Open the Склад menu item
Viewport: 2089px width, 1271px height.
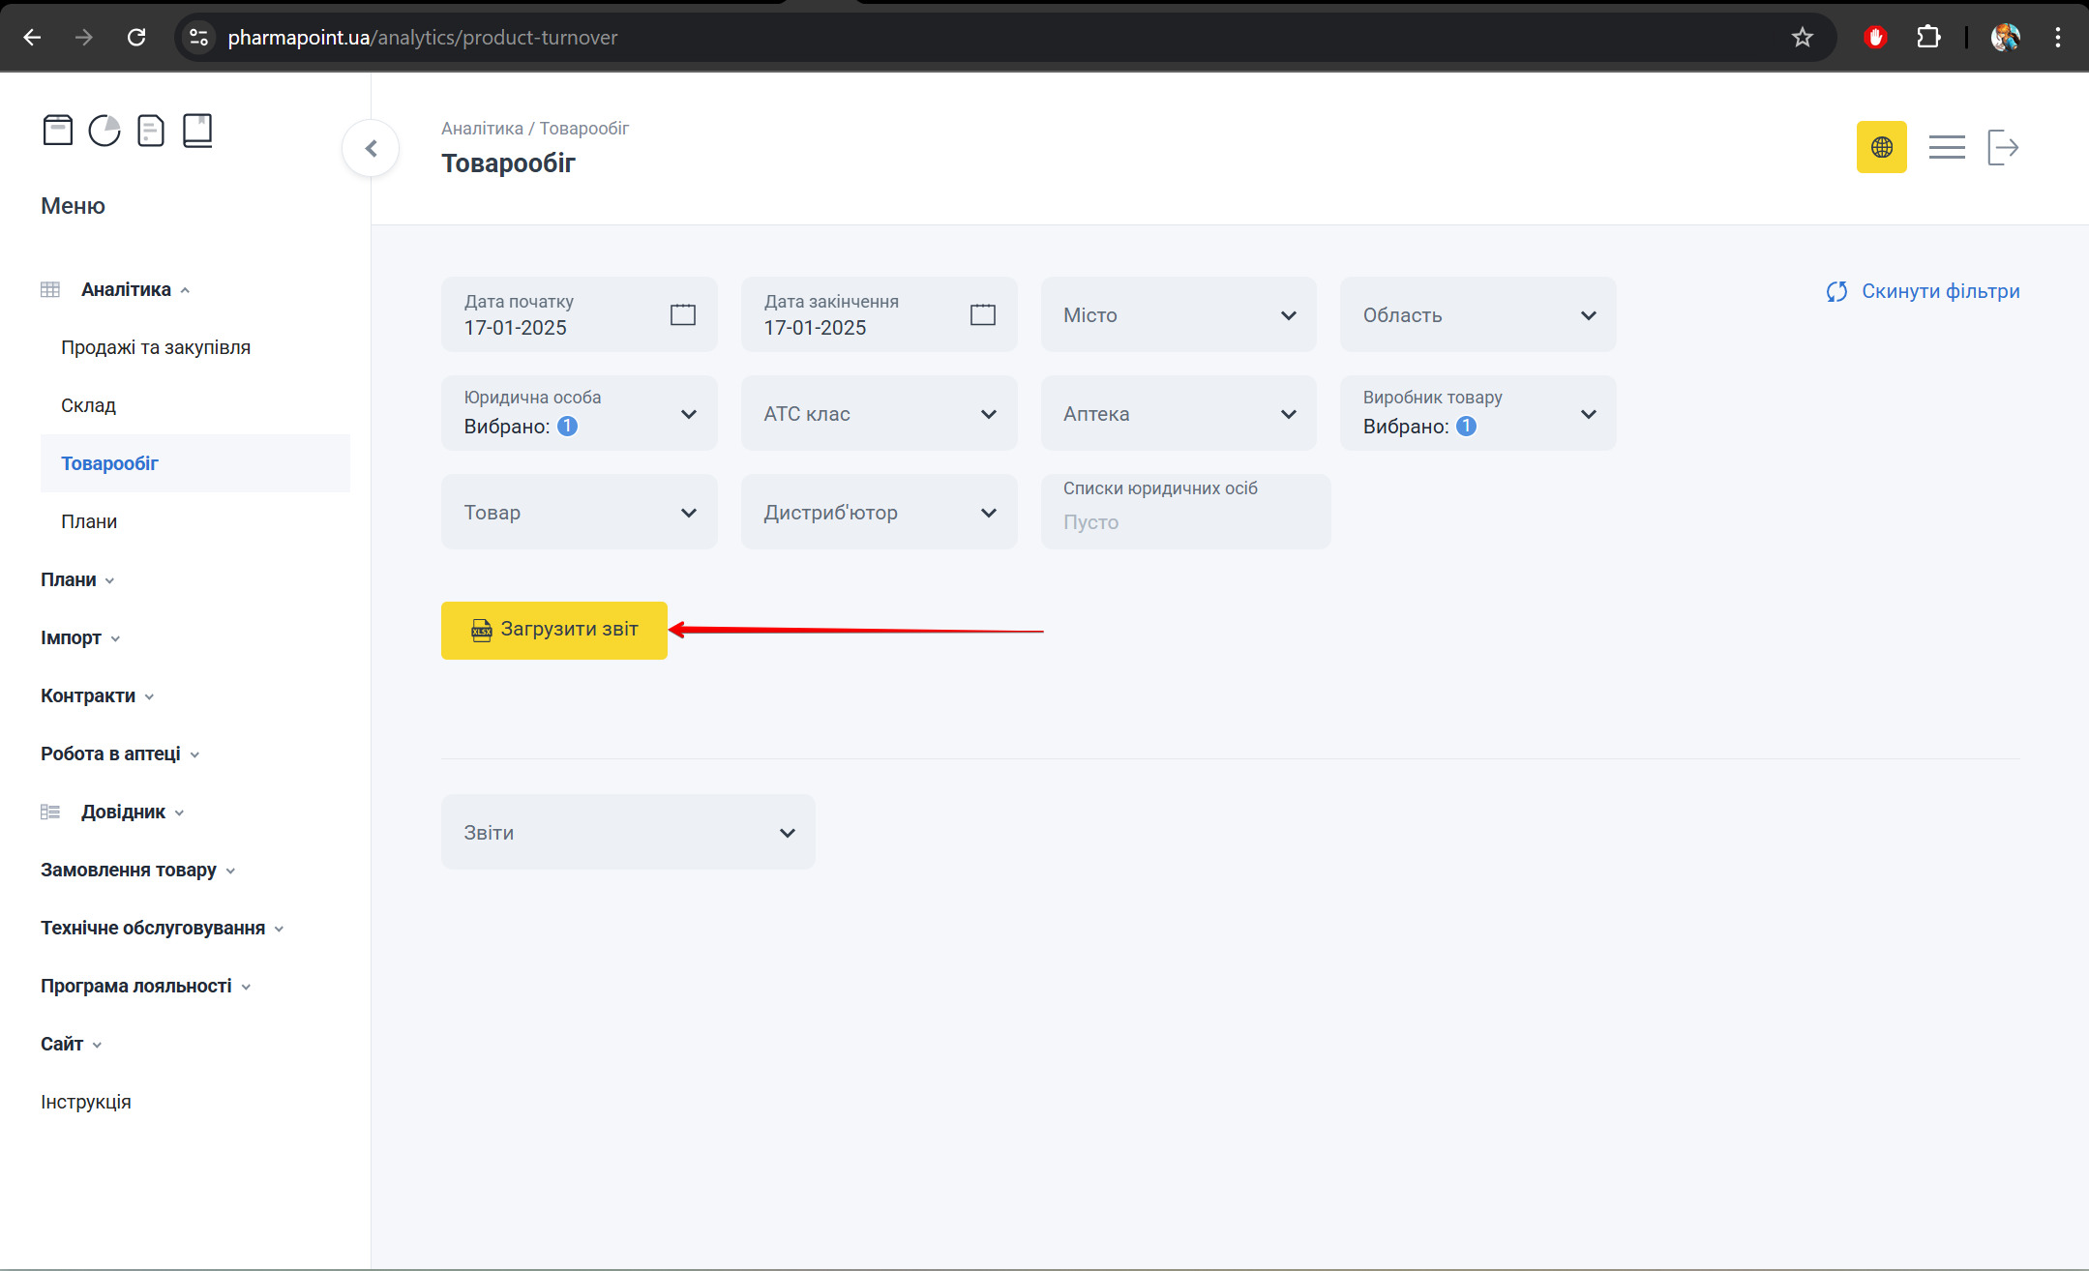click(89, 405)
